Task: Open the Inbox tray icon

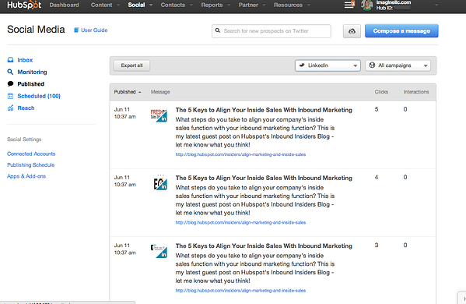Action: pos(10,60)
